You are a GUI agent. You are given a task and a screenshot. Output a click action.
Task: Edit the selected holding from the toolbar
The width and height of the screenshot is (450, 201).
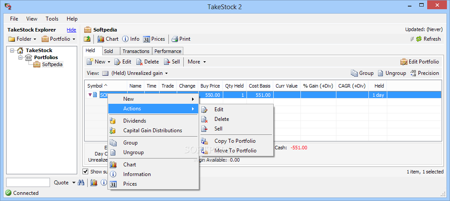click(123, 62)
